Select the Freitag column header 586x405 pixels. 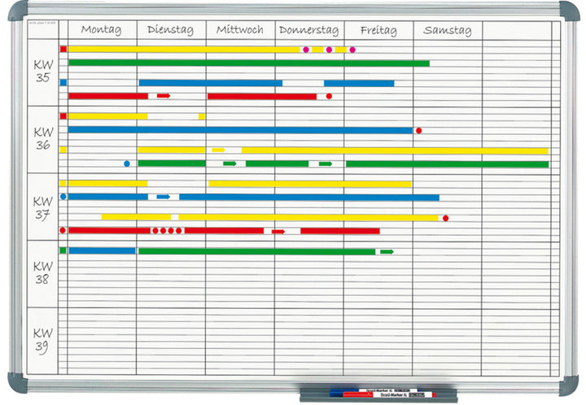[378, 30]
